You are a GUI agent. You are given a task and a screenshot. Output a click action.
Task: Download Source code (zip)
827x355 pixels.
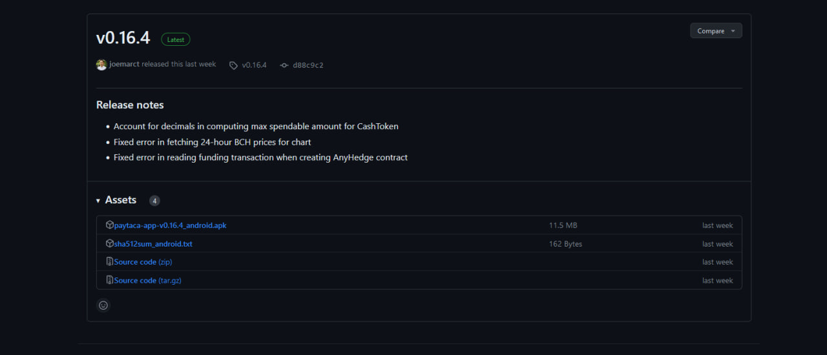(x=143, y=262)
